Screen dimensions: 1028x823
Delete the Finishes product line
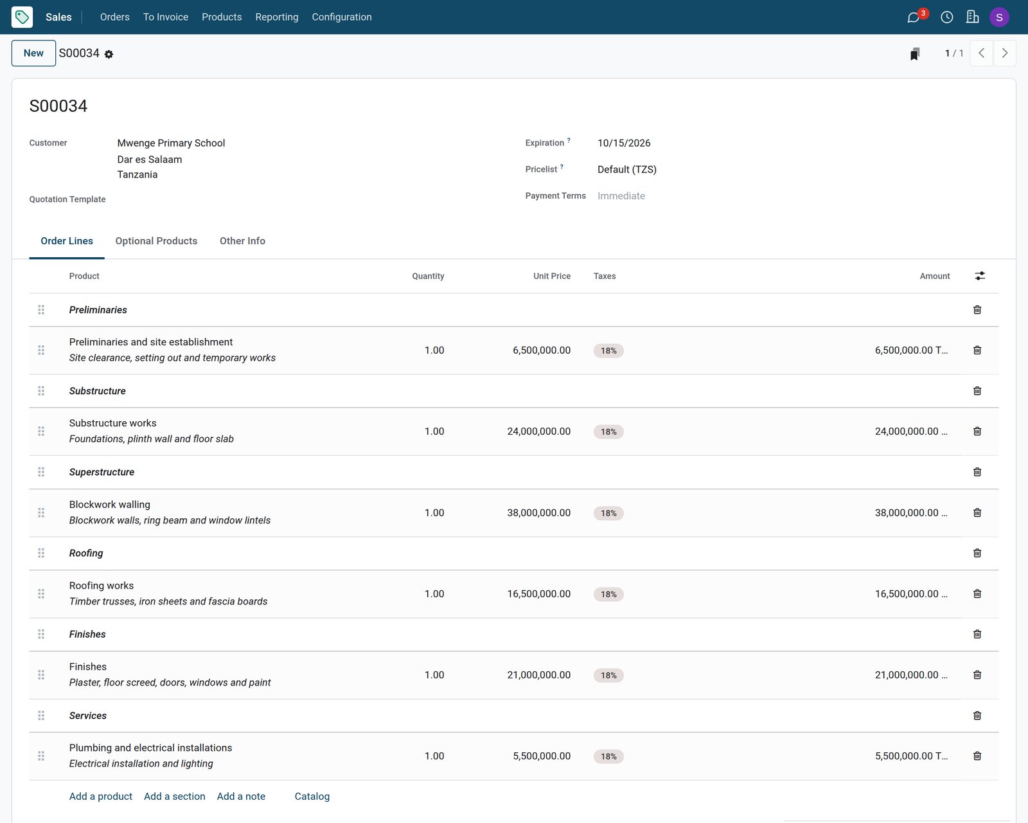[977, 675]
